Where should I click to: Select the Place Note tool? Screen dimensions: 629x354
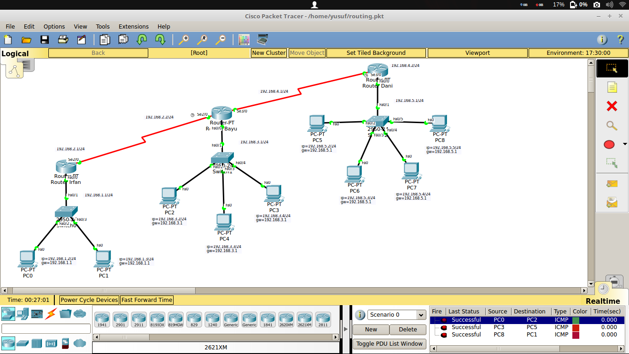[x=613, y=87]
